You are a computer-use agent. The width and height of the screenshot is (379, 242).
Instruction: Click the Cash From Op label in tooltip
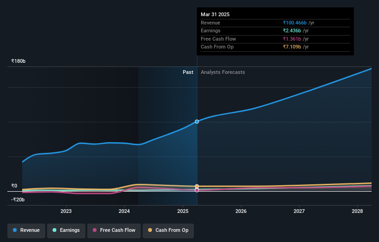(x=217, y=47)
